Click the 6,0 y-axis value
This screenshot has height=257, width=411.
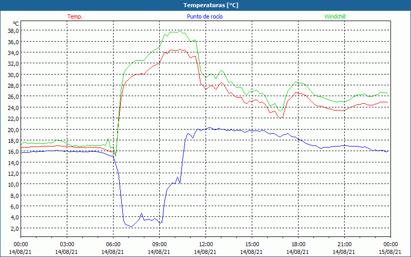tap(14, 207)
